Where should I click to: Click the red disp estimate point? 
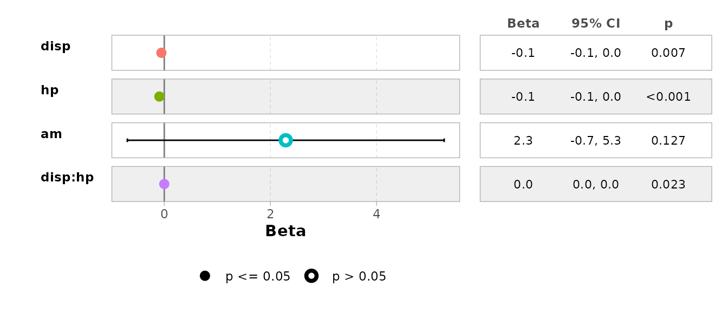[161, 53]
